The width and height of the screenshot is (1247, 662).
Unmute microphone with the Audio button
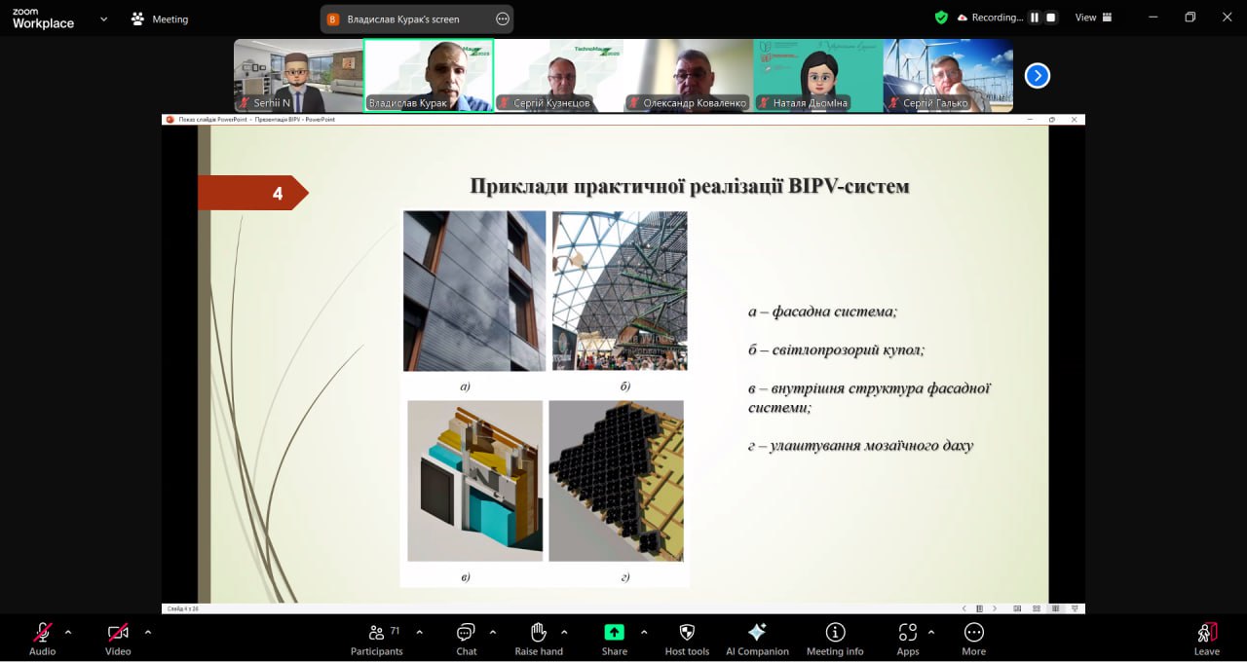coord(42,638)
